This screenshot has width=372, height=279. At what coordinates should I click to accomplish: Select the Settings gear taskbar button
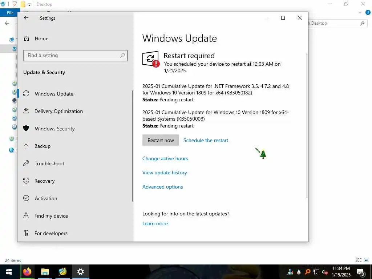[81, 272]
